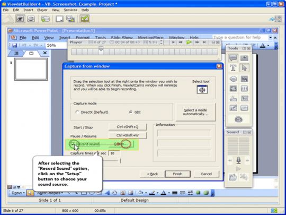286x215 pixels.
Task: Click the Player timeline slider thumb
Action: point(101,48)
